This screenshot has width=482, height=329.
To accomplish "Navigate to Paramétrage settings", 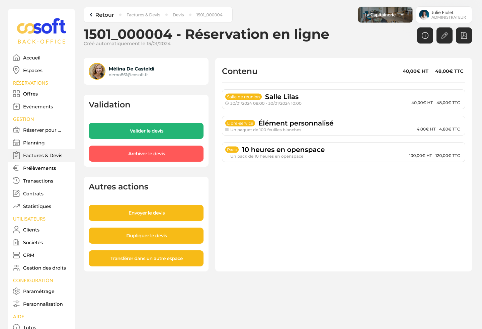I will (x=42, y=291).
